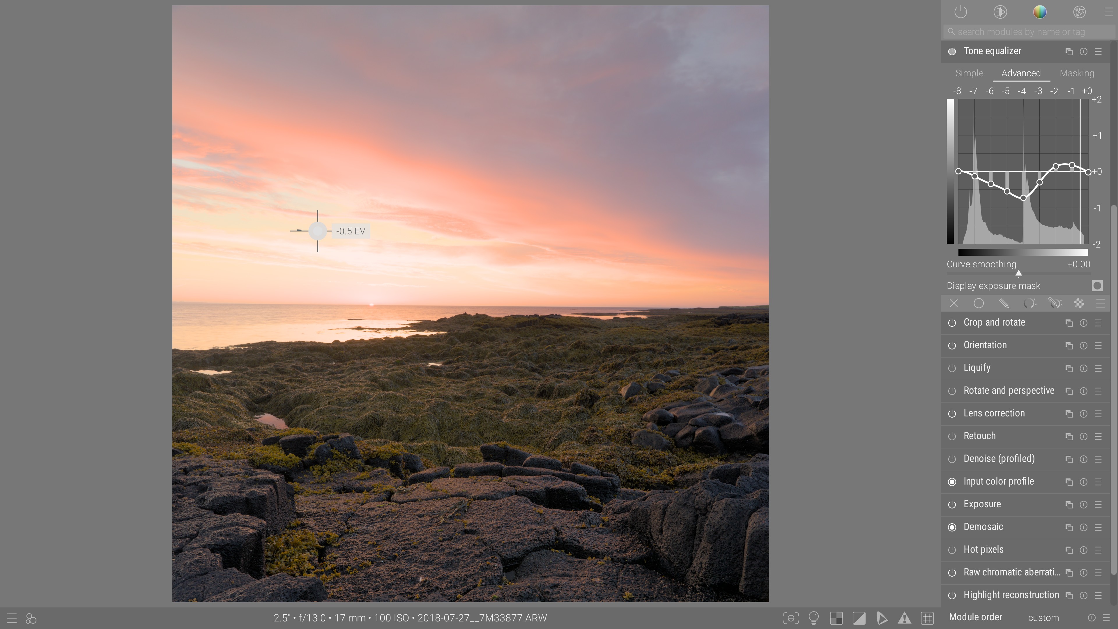The image size is (1118, 629).
Task: Toggle color assessment lightbulb icon
Action: tap(814, 618)
